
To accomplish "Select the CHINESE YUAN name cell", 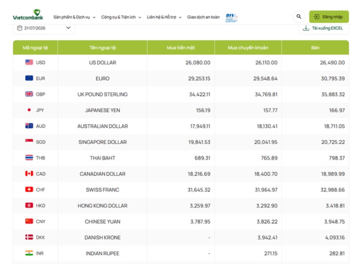I will tap(103, 222).
